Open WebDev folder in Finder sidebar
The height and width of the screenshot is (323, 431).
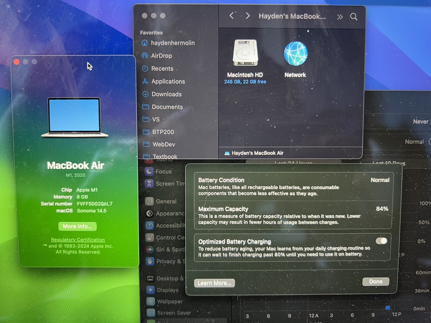(159, 144)
